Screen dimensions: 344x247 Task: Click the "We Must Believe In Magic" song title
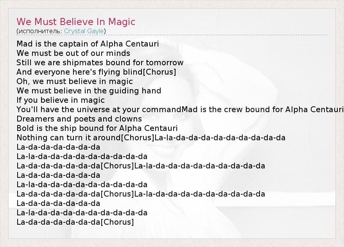tap(76, 22)
